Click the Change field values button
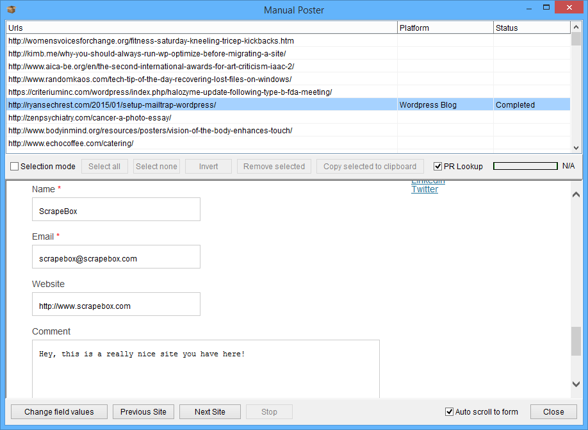Screen dimensions: 588x430 point(59,412)
